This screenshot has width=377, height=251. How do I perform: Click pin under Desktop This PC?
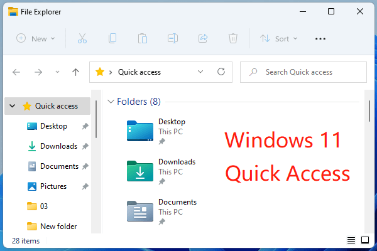click(x=162, y=142)
